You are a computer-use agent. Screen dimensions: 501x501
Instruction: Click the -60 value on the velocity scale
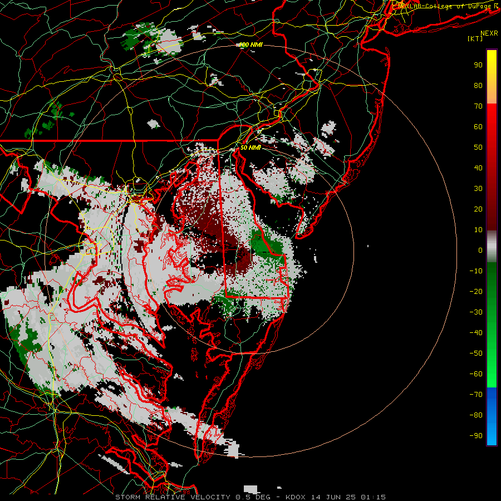[476, 374]
